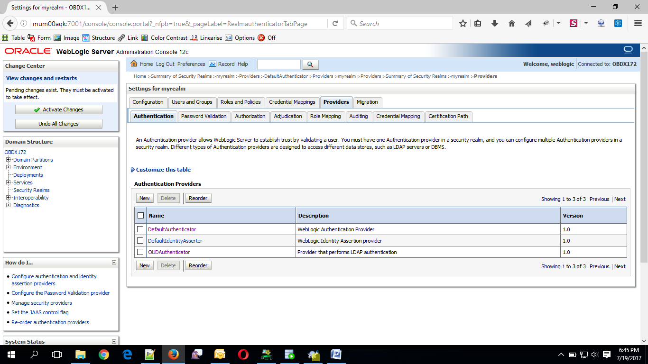Open the Color Contrast toolbar item
The width and height of the screenshot is (648, 364).
(165, 38)
